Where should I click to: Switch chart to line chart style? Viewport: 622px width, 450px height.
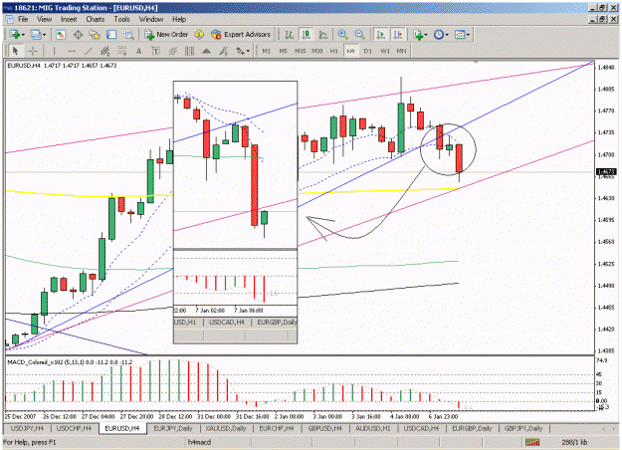(323, 35)
